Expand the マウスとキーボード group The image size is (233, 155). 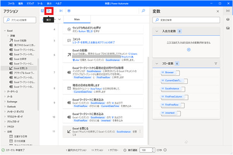(x=5, y=116)
